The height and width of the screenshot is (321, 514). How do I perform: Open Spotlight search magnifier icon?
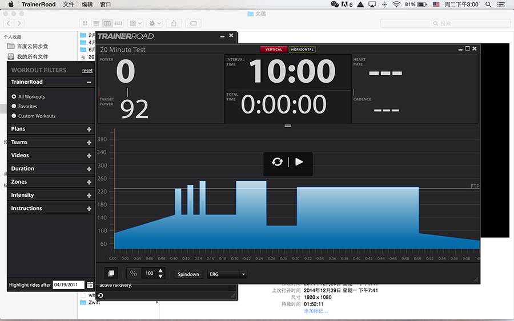488,4
